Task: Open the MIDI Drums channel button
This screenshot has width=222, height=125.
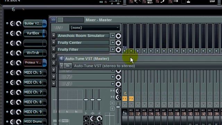Action: [35, 122]
